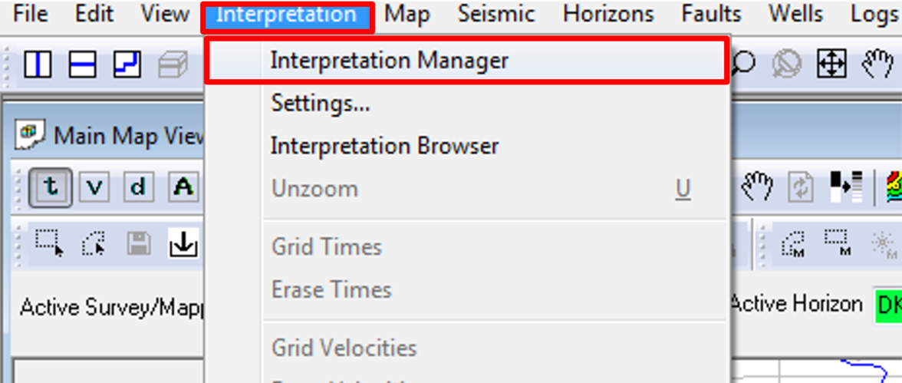Open the Faults menu
Viewport: 902px width, 383px height.
711,15
